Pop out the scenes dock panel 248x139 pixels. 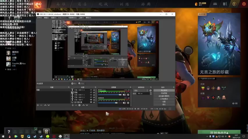(69, 87)
